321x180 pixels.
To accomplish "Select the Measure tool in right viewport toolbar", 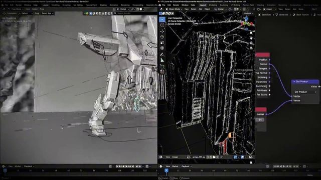I will pos(162,60).
